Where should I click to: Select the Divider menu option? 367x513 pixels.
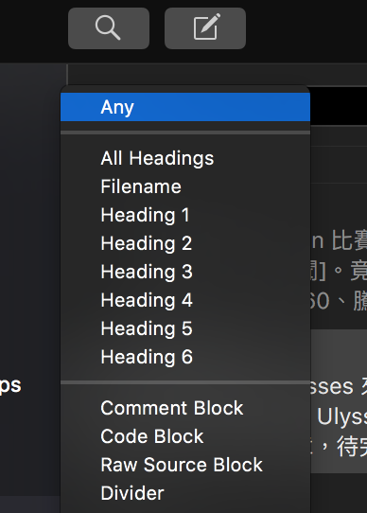point(185,493)
